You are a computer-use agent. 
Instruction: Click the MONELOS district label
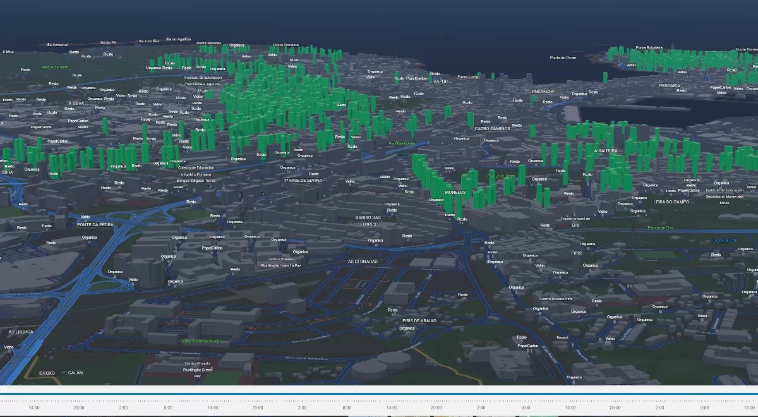point(455,192)
